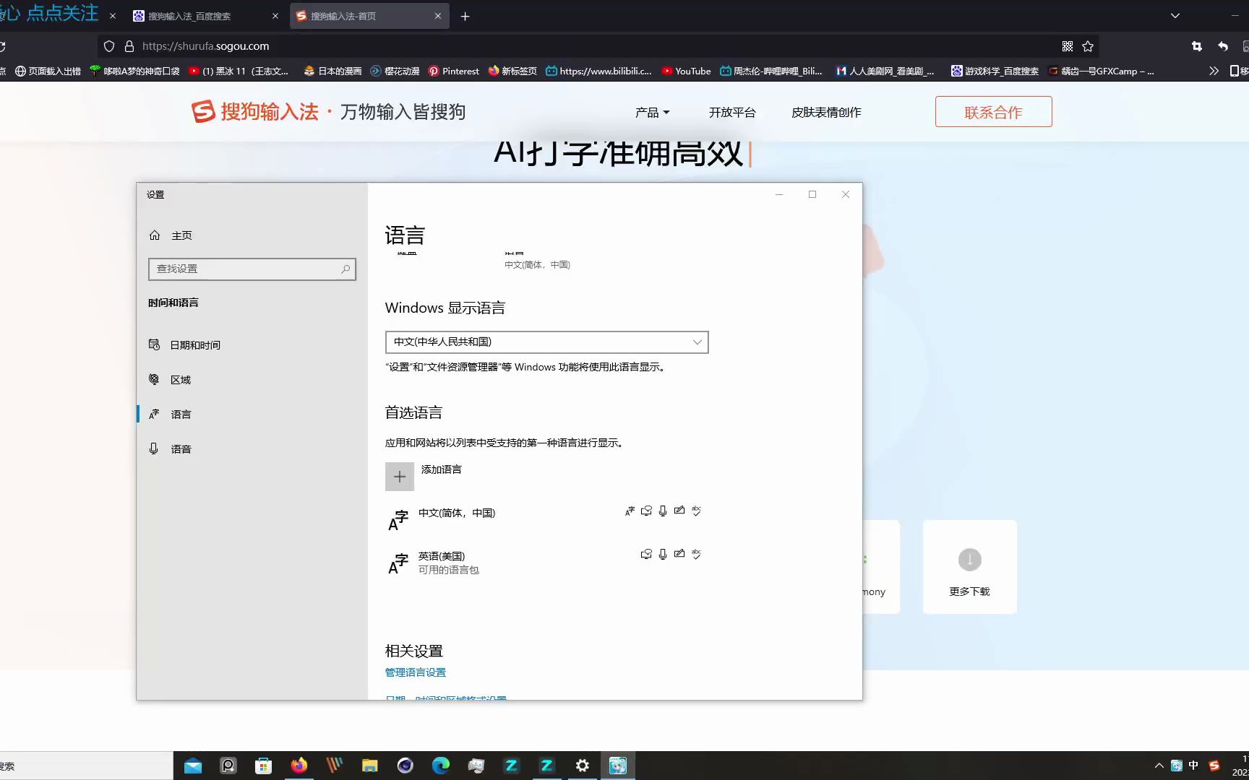Image resolution: width=1249 pixels, height=780 pixels.
Task: Click the speech recognition mic icon for 中文(简体)
Action: (x=663, y=511)
